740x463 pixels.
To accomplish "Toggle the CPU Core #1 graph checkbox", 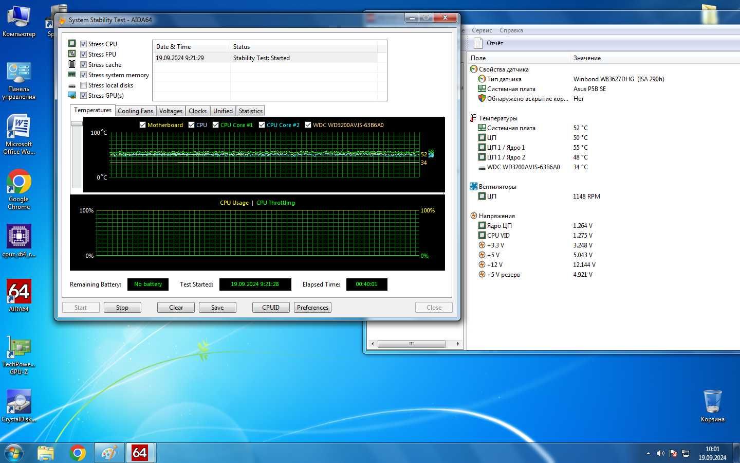I will (x=215, y=124).
